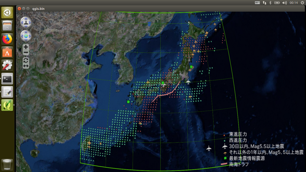This screenshot has height=172, width=306.
Task: Click the camera tilt down arrow on the person control
Action: tap(26, 26)
